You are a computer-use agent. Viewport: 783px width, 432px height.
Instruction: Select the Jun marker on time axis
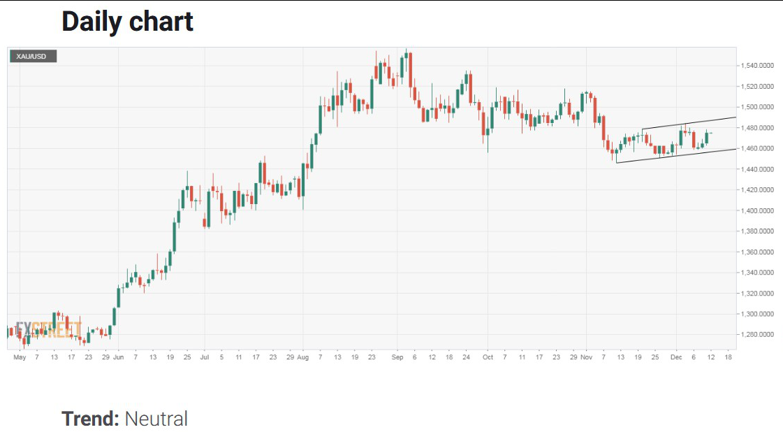tap(117, 357)
